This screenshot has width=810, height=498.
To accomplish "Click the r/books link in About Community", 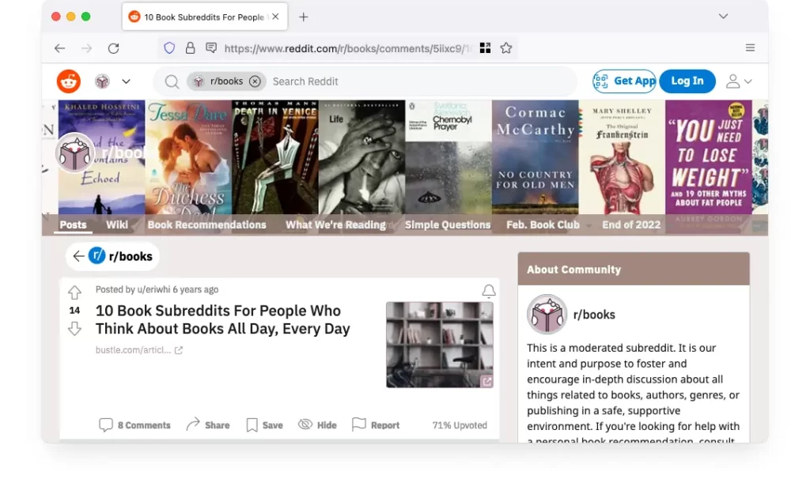I will coord(594,315).
